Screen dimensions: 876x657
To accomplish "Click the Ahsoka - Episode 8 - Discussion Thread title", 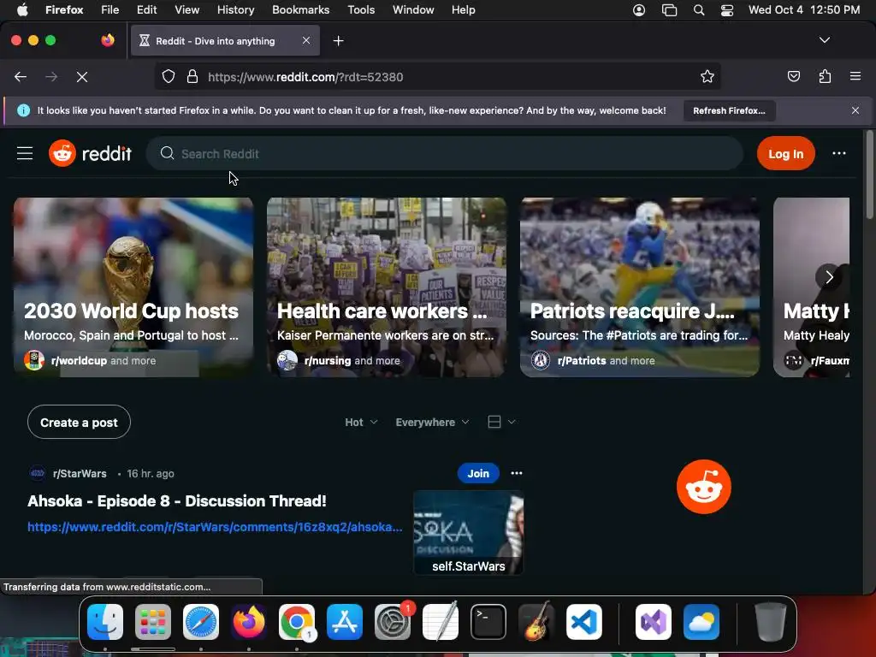I will (176, 500).
